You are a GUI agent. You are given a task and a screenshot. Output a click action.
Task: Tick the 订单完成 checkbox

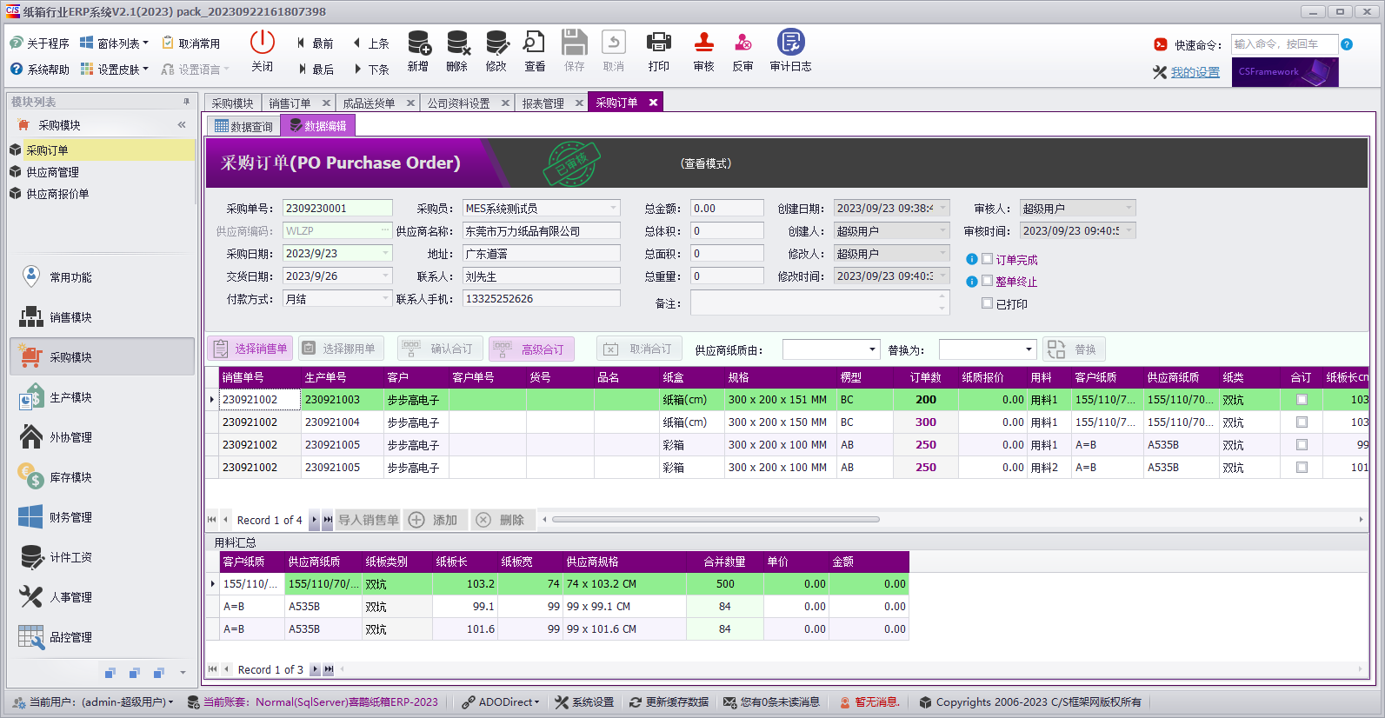tap(988, 259)
